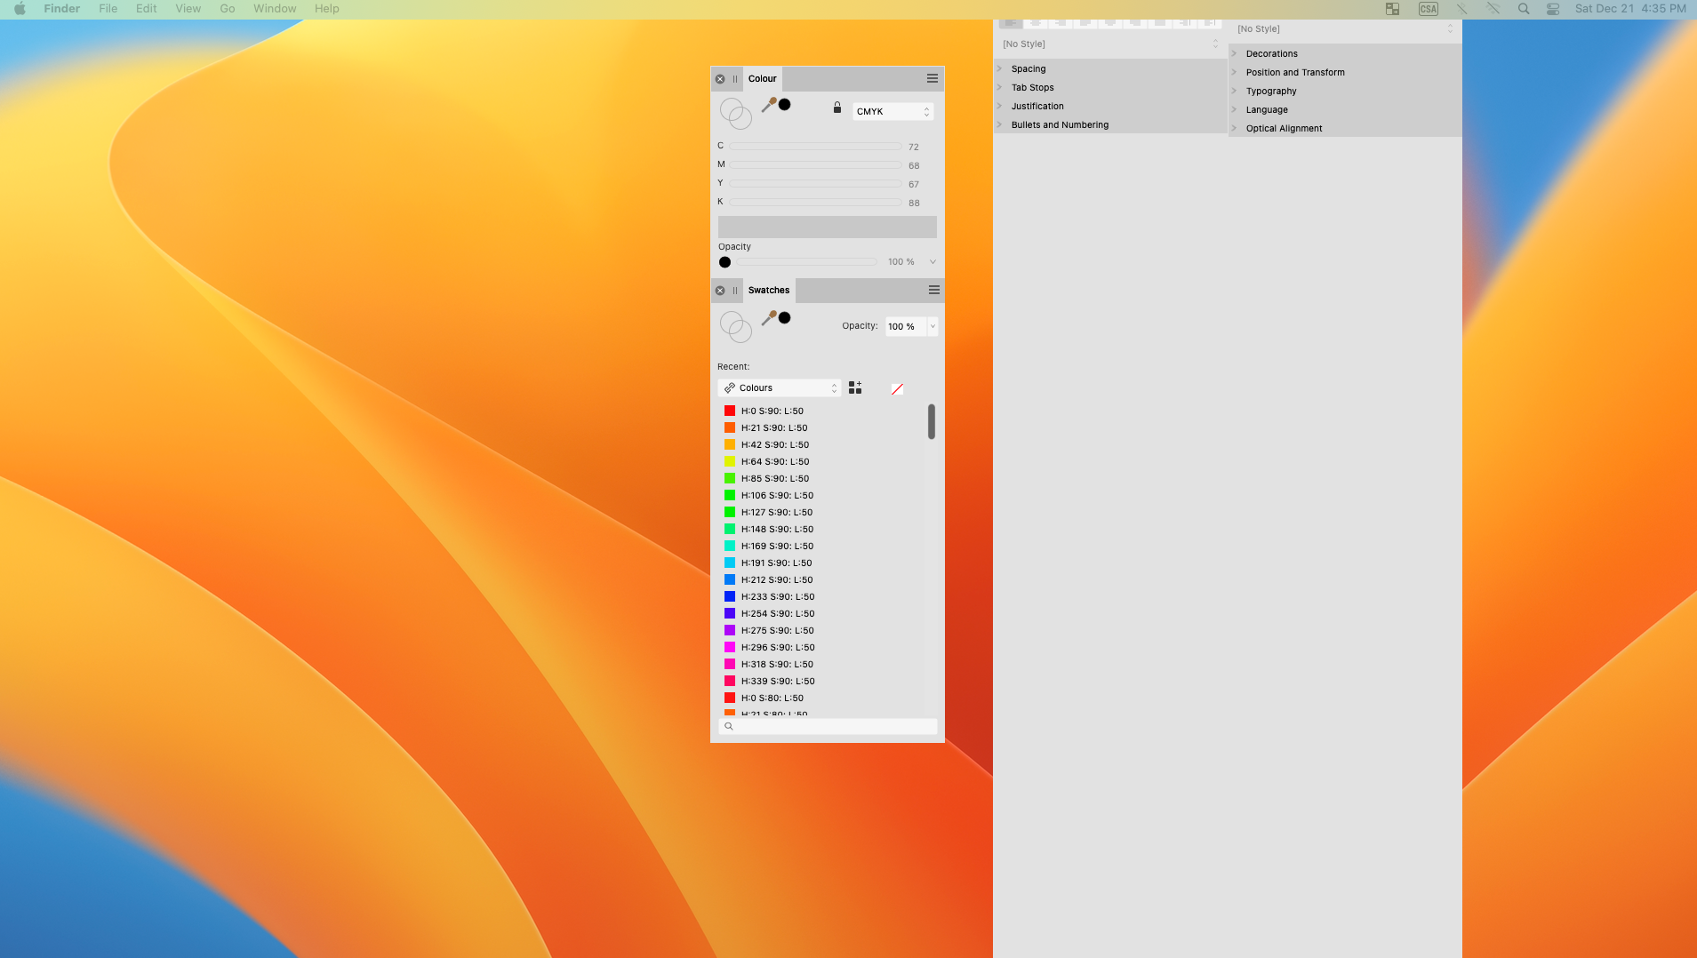The image size is (1697, 958).
Task: Open the Help menu
Action: tap(326, 9)
